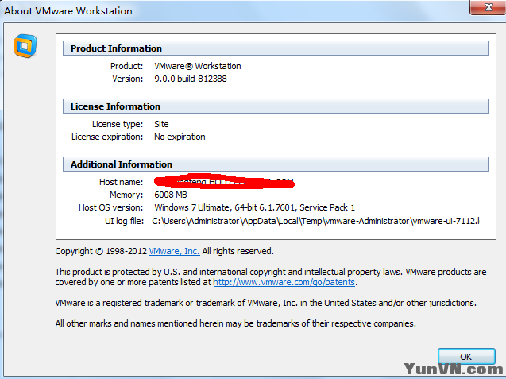Click the No expiration value
The image size is (506, 379).
[180, 137]
